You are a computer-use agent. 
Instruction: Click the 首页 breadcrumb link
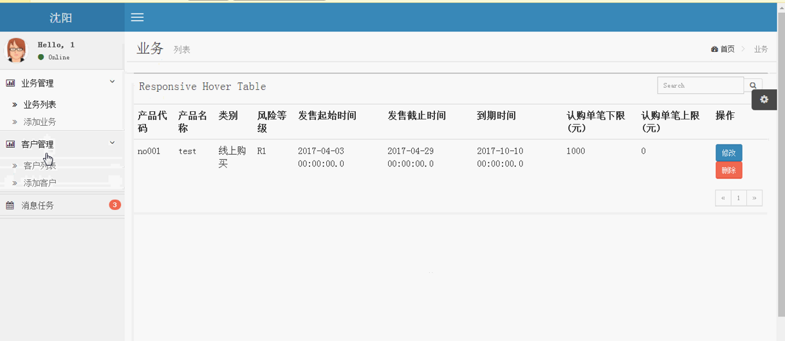pos(727,49)
